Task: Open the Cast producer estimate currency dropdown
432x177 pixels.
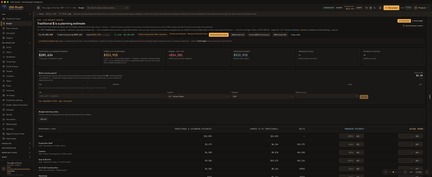Action: [x=359, y=136]
